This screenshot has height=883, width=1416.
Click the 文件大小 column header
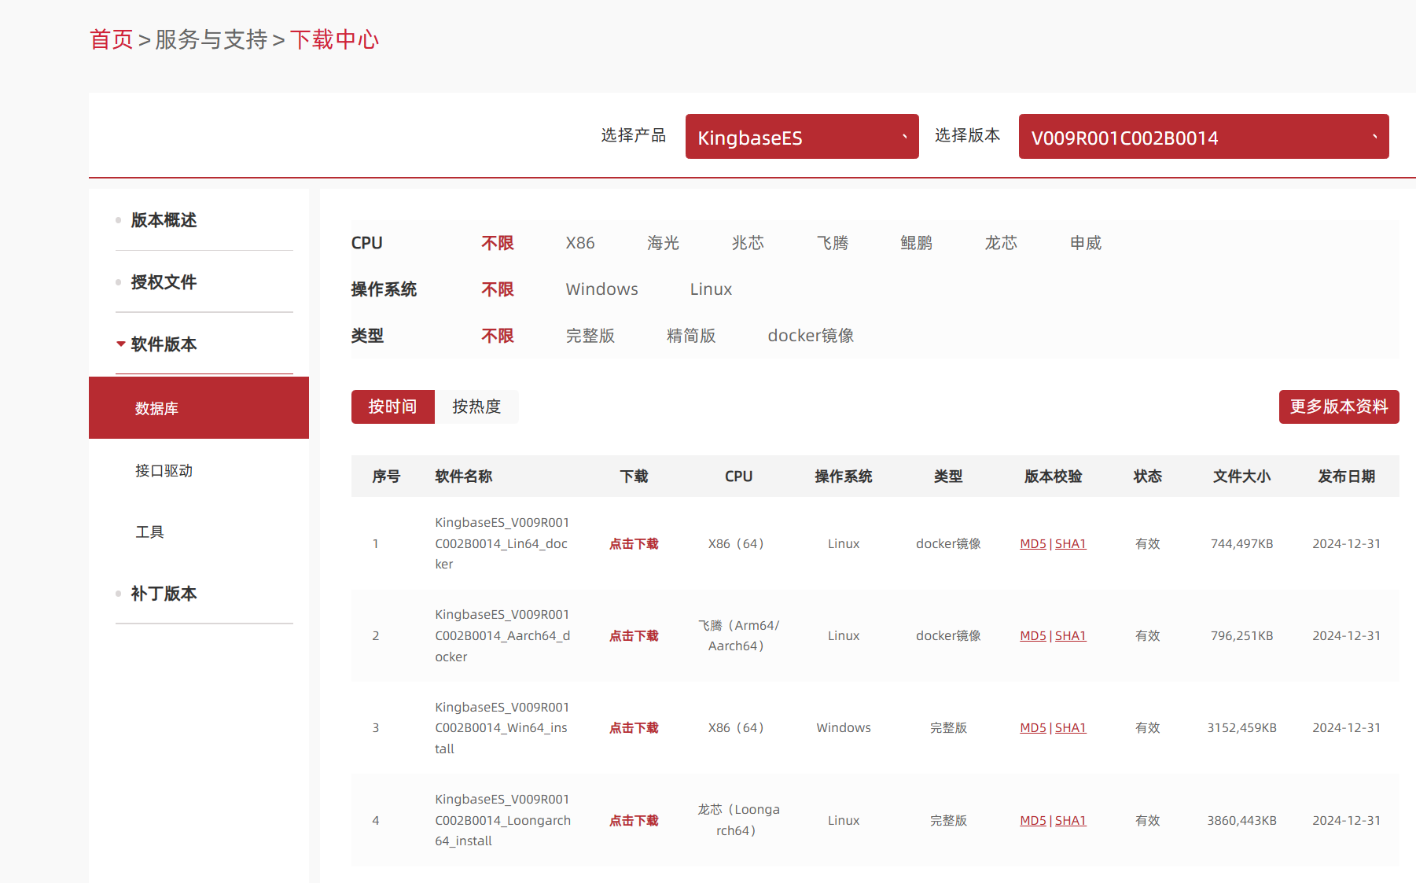tap(1242, 476)
